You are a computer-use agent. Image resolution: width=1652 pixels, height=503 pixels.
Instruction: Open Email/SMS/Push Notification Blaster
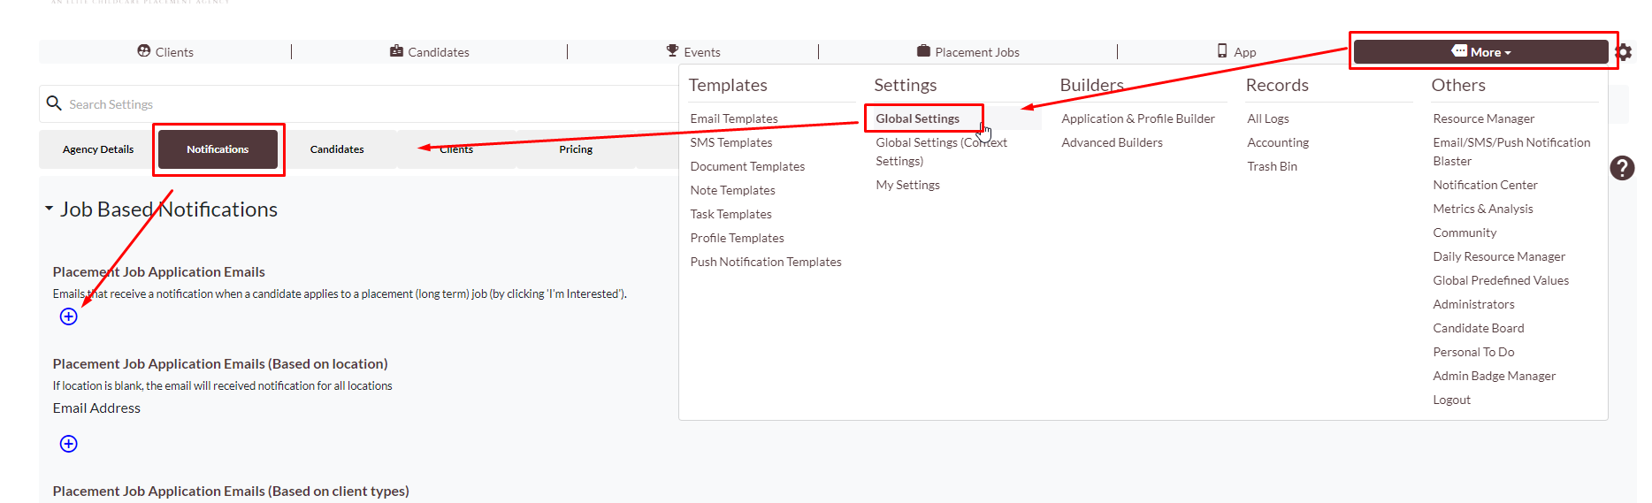pyautogui.click(x=1511, y=151)
